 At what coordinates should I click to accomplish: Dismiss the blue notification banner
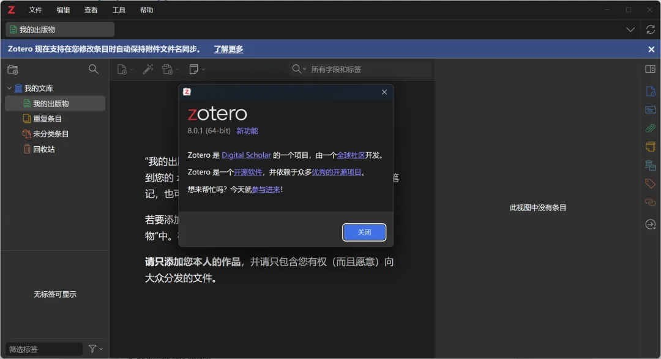tap(651, 50)
